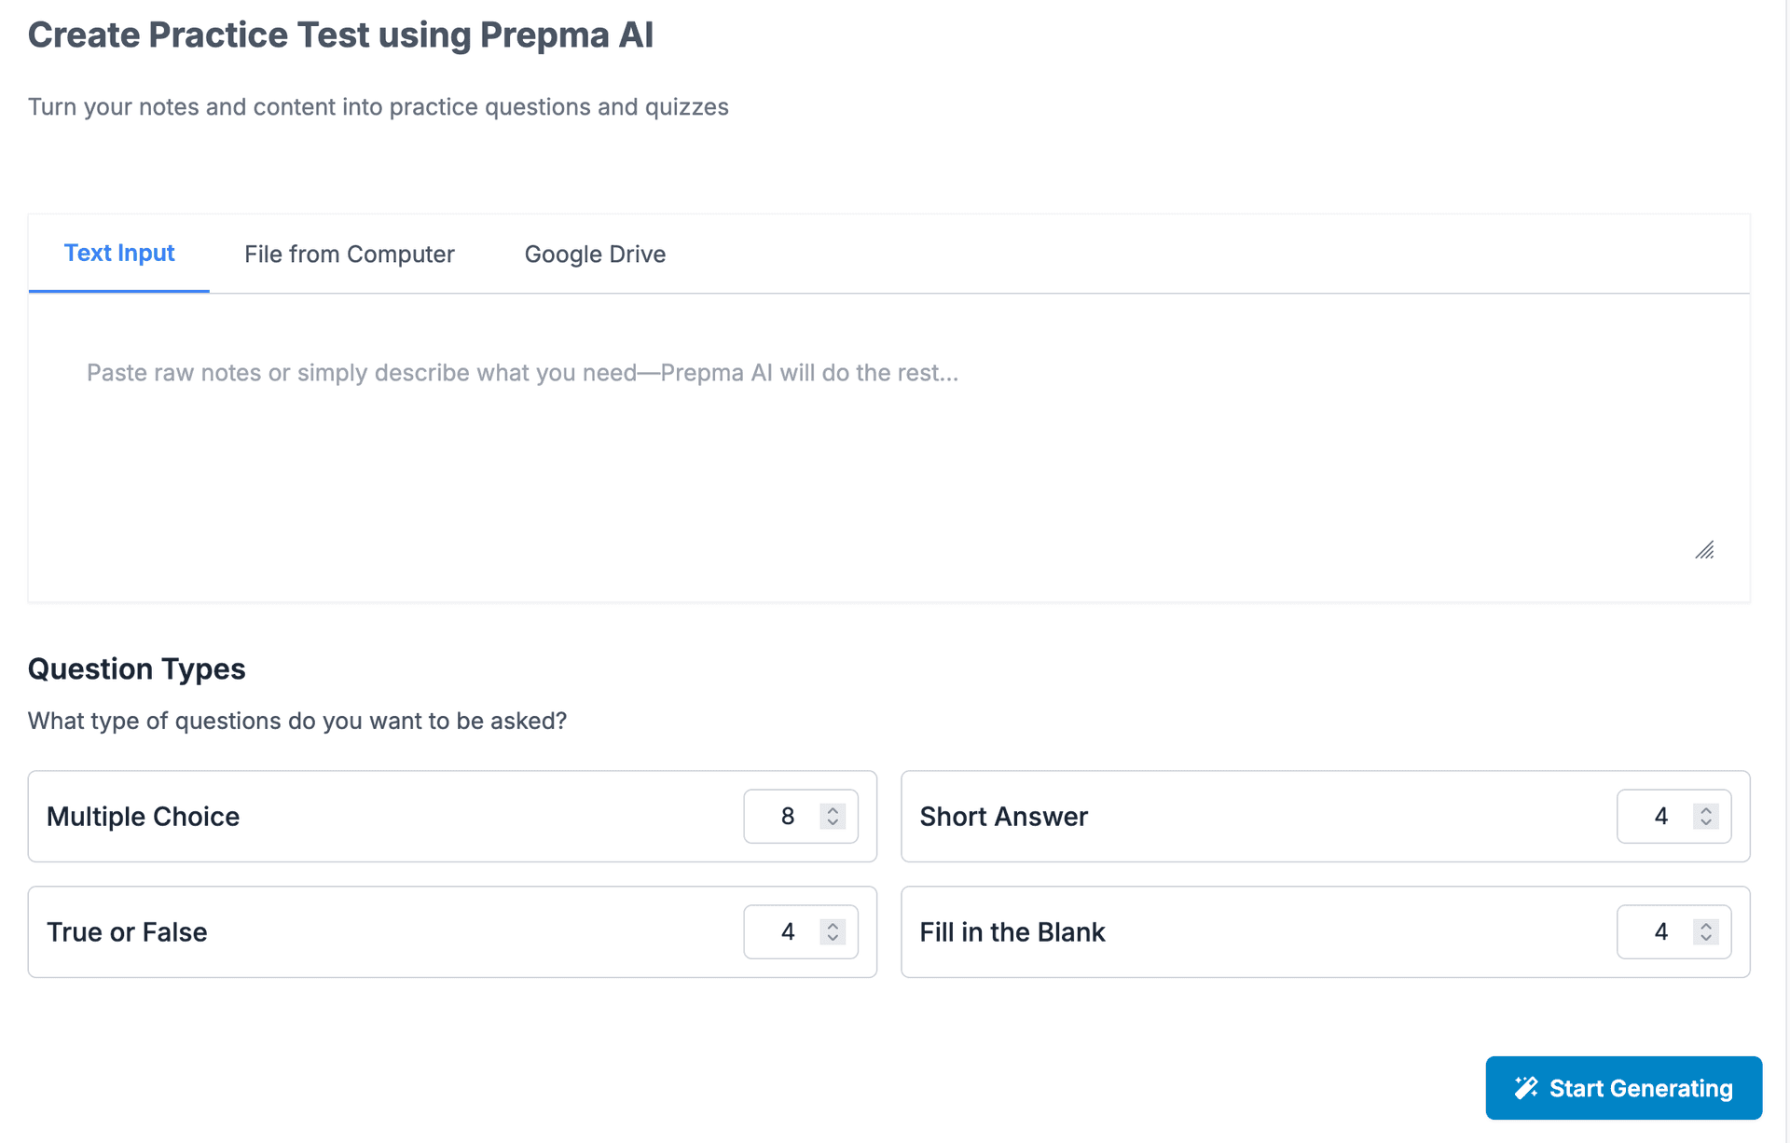1790x1143 pixels.
Task: Select the Google Drive tab
Action: coord(595,255)
